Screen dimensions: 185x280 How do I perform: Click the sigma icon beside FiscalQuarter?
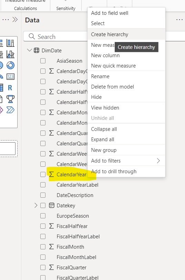pyautogui.click(x=51, y=268)
